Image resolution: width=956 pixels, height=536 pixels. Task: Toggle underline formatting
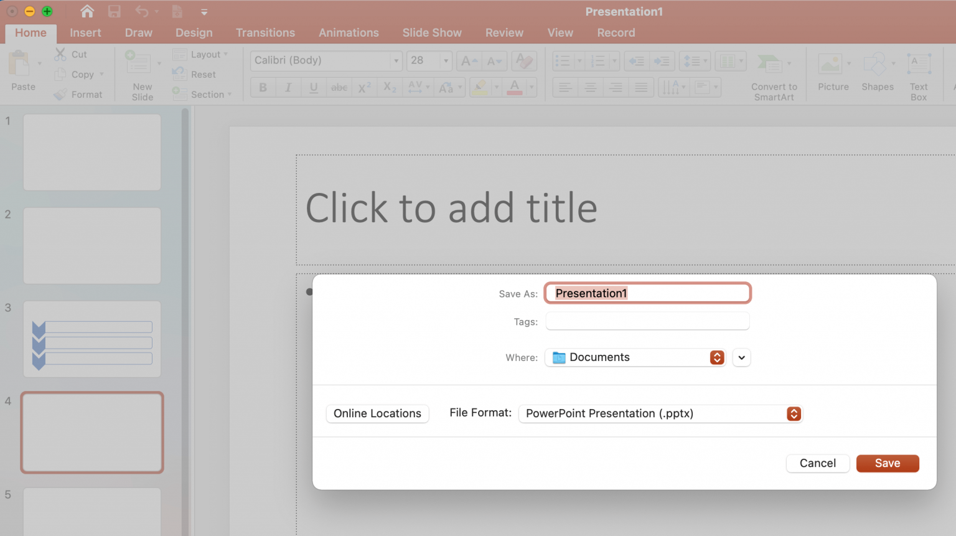point(313,87)
